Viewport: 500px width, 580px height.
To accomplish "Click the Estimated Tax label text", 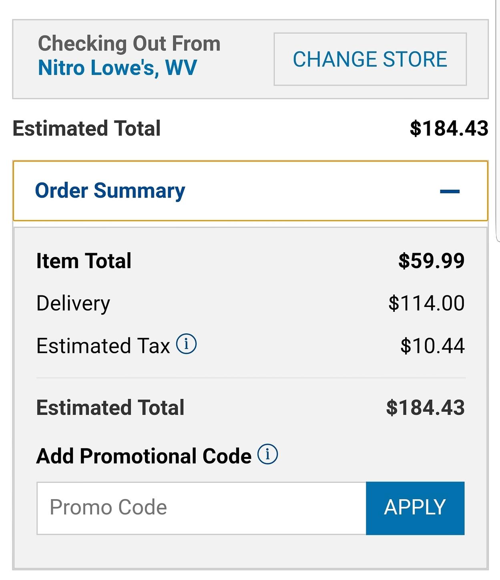I will click(103, 345).
